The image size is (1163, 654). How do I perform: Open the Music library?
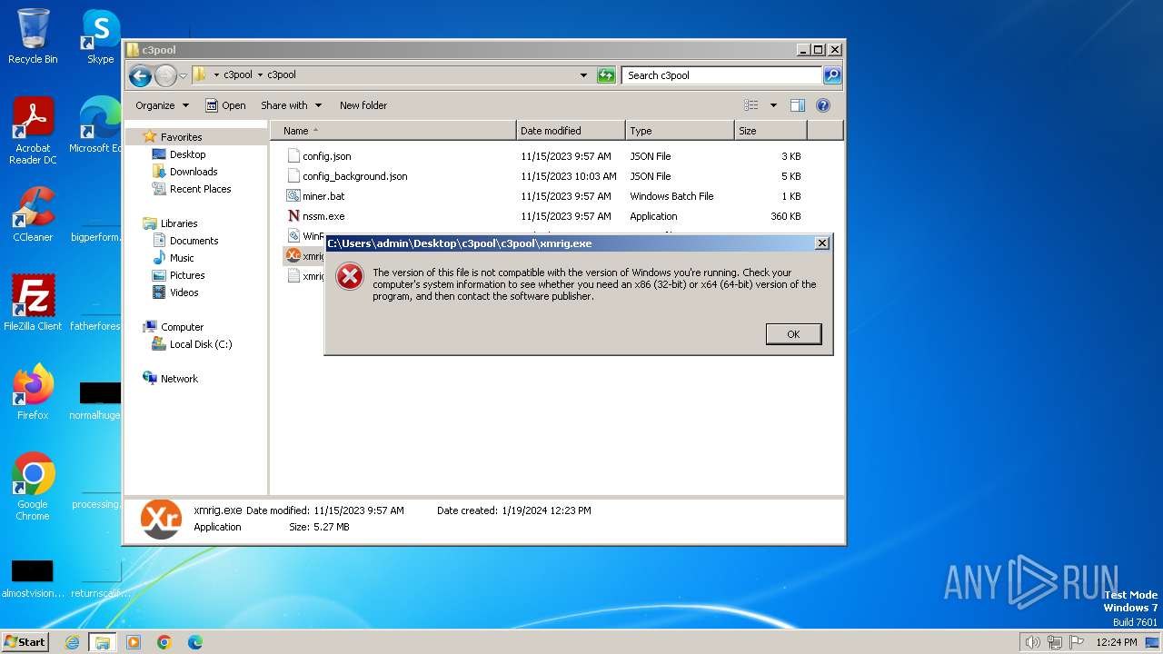coord(182,258)
